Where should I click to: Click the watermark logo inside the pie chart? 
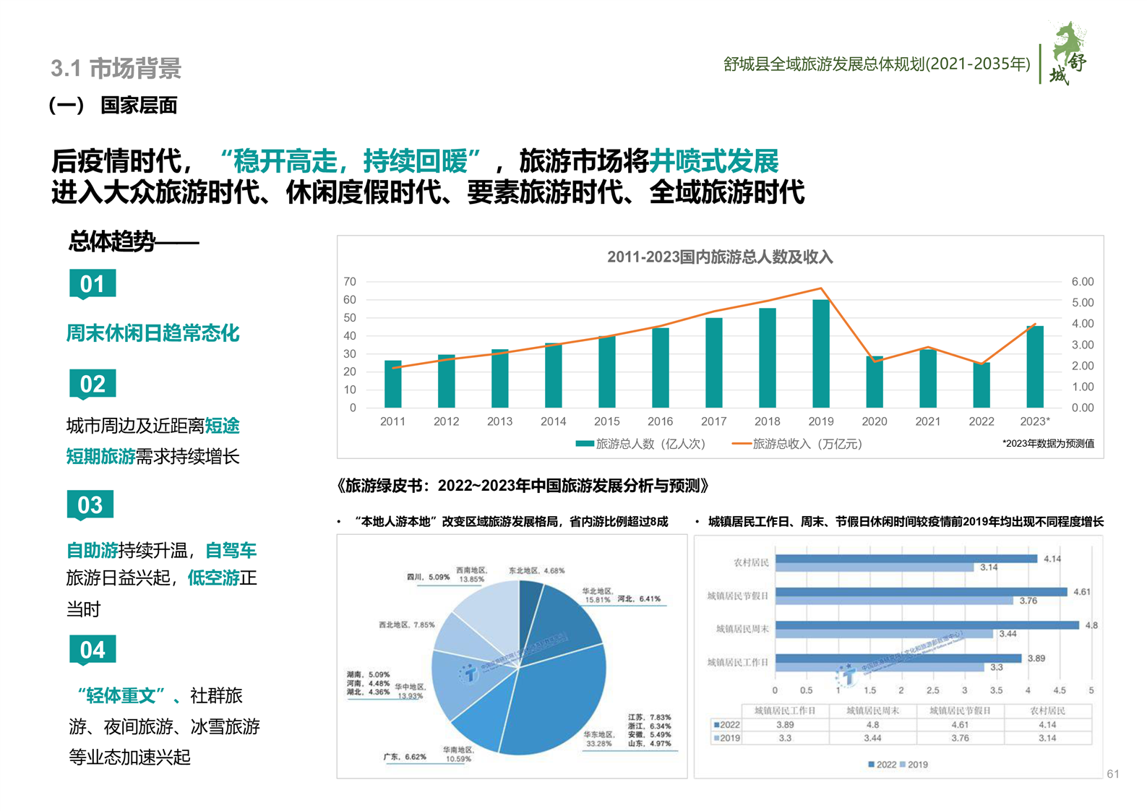(x=470, y=674)
